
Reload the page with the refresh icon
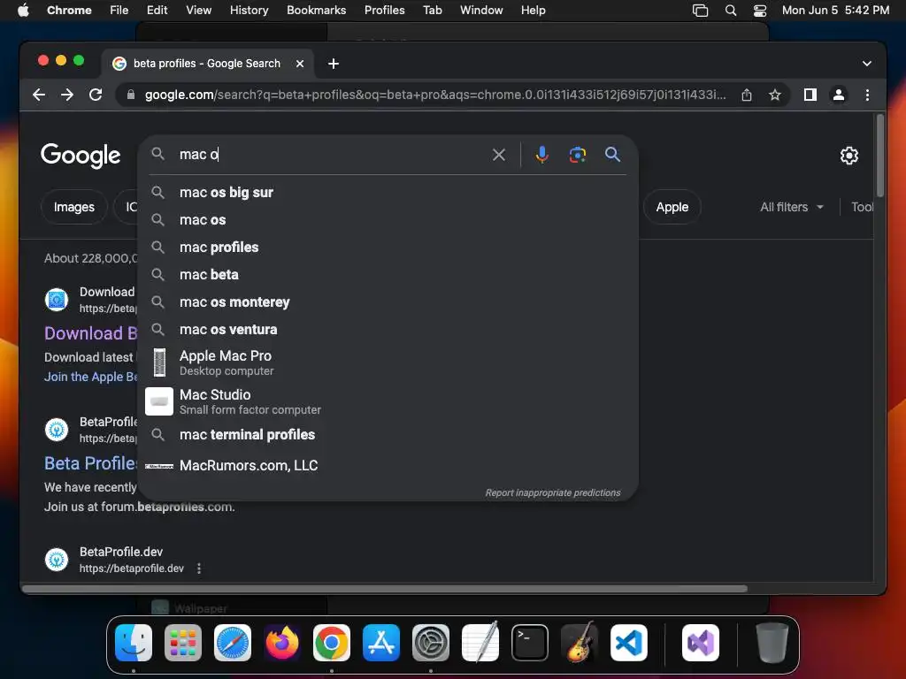pos(96,95)
